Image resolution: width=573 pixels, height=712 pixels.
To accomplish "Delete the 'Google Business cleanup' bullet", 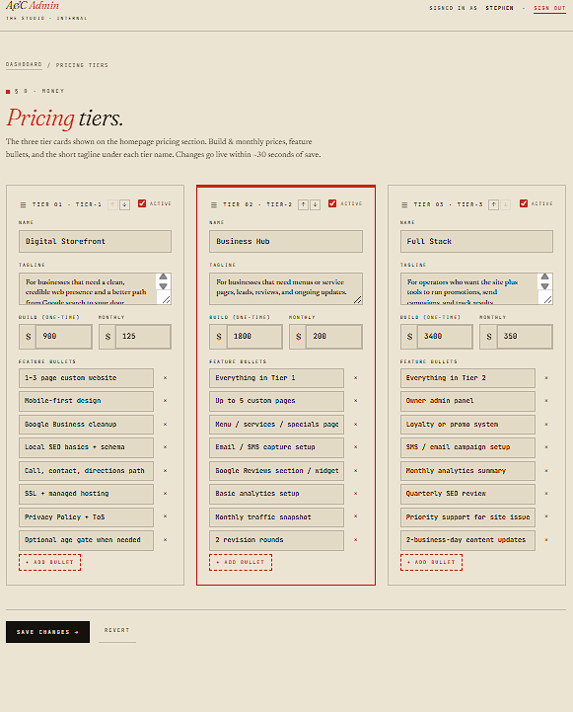I will (165, 424).
